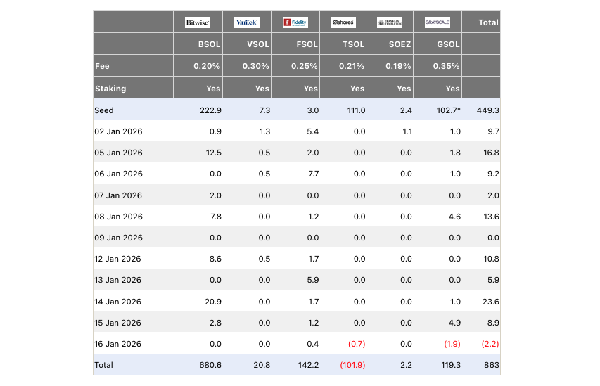Screen dimensions: 600x386
Task: Click the 0.35% GSOL fee cell
Action: 446,66
